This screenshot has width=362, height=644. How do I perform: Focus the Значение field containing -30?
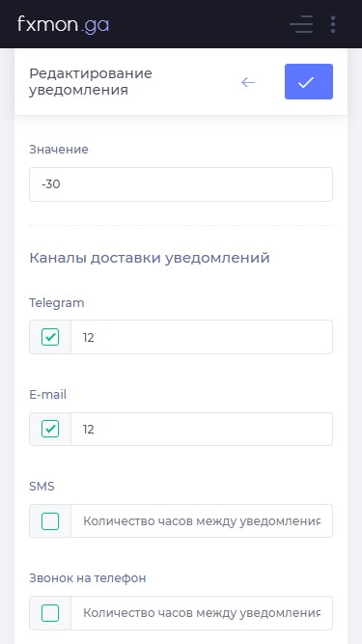click(181, 184)
